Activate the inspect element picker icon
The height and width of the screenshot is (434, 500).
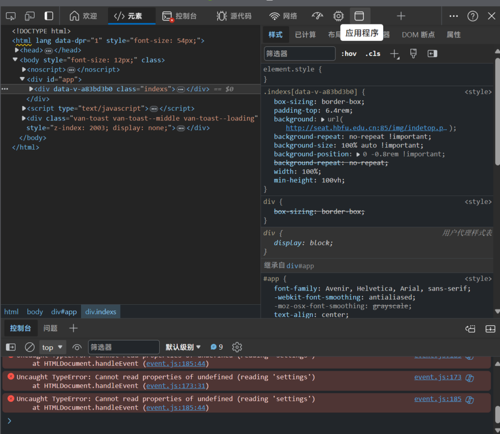point(11,16)
